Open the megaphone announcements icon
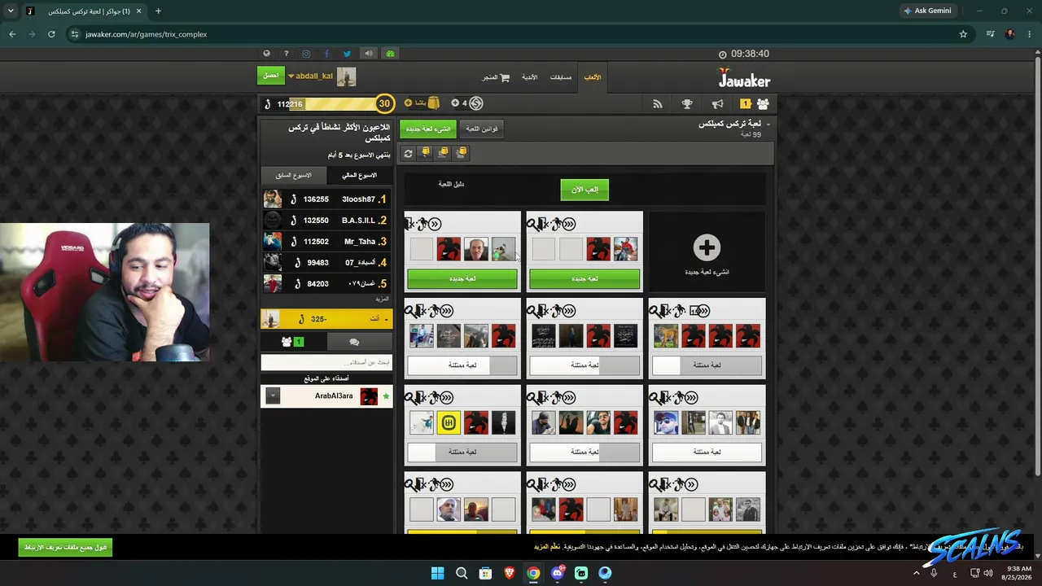Image resolution: width=1042 pixels, height=586 pixels. click(717, 103)
